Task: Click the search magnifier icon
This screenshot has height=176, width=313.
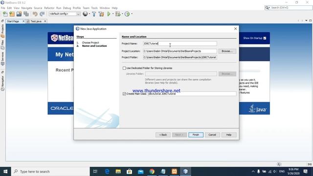Action: click(267, 8)
